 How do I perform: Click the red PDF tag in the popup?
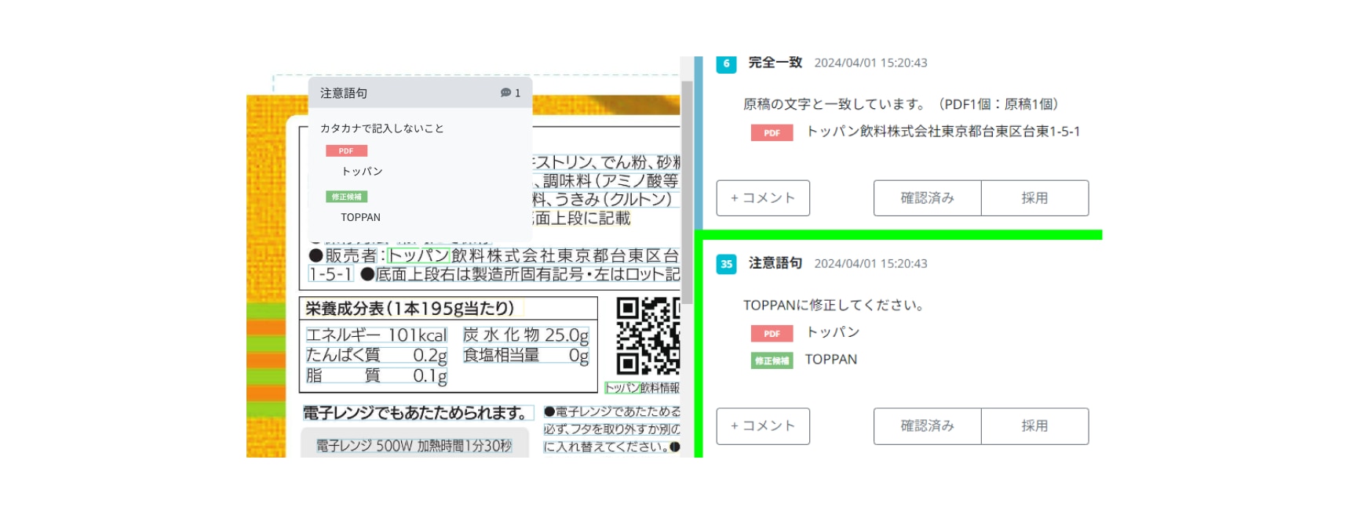click(346, 150)
